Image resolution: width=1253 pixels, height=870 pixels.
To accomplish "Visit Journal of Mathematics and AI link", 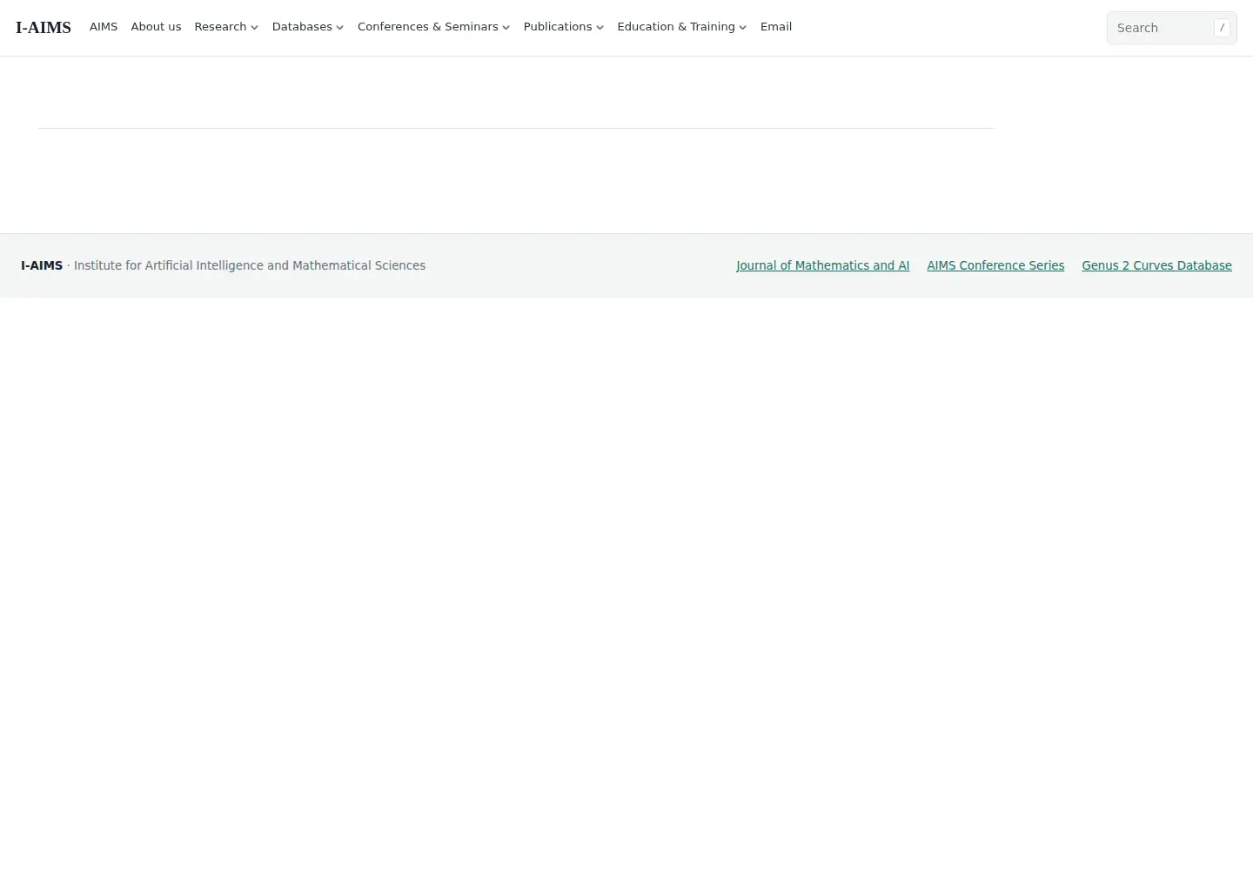I will (822, 265).
